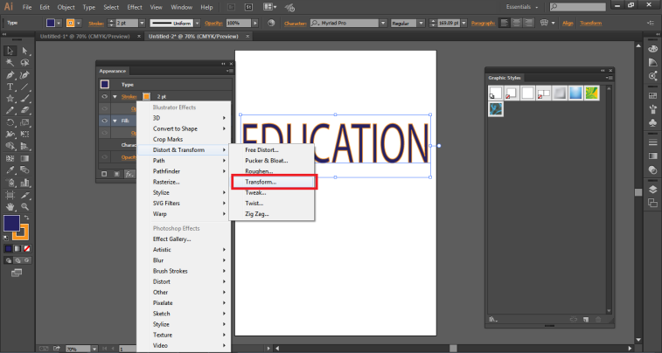Select the Type tool in toolbox
The image size is (662, 353).
point(10,87)
